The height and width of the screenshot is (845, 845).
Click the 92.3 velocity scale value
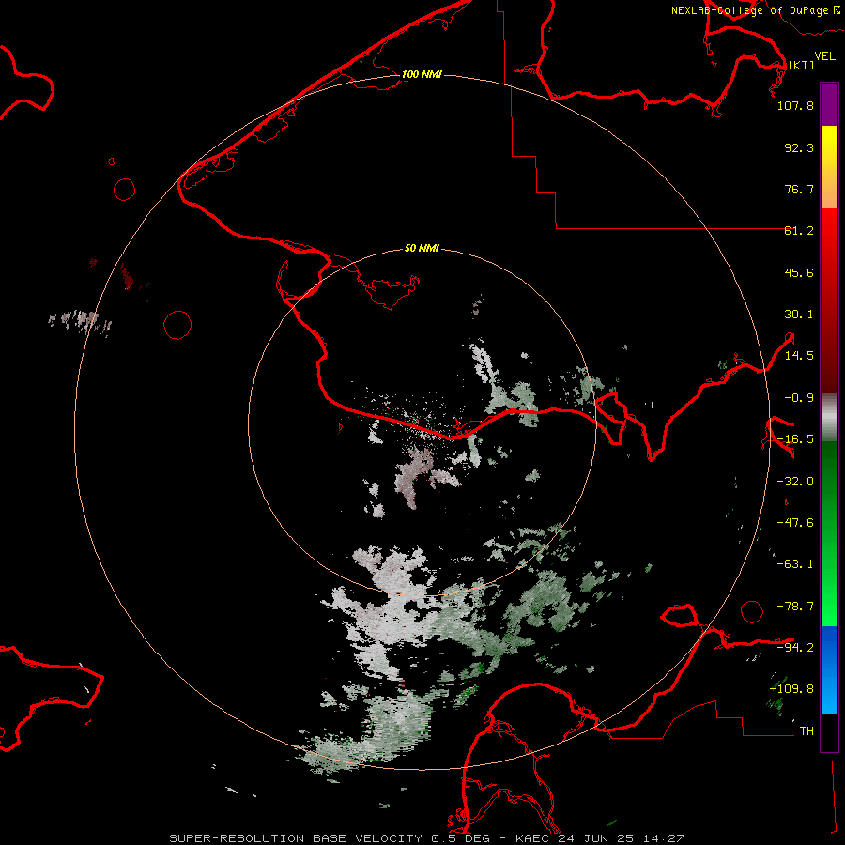pos(799,147)
